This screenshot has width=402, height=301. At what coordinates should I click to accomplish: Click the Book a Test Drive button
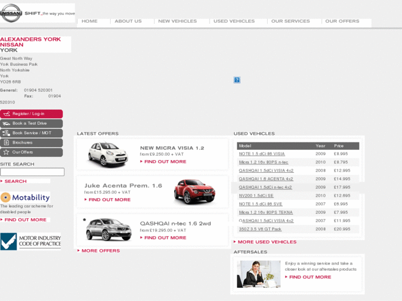32,124
